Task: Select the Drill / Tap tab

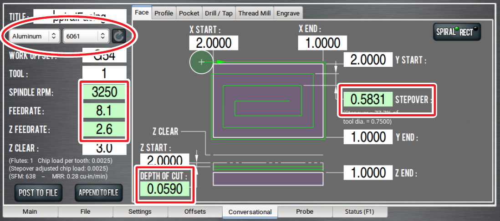Action: point(219,13)
